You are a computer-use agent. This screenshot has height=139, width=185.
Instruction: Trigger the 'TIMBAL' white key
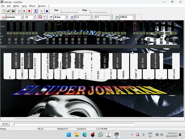[123, 74]
